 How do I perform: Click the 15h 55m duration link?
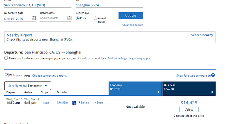pyautogui.click(x=62, y=102)
